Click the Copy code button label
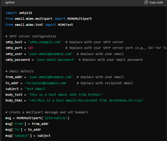The height and width of the screenshot is (141, 167). pos(156,2)
